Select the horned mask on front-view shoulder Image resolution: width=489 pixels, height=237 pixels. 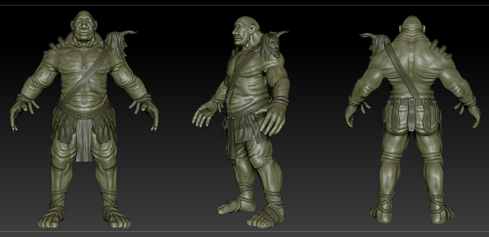pos(120,43)
